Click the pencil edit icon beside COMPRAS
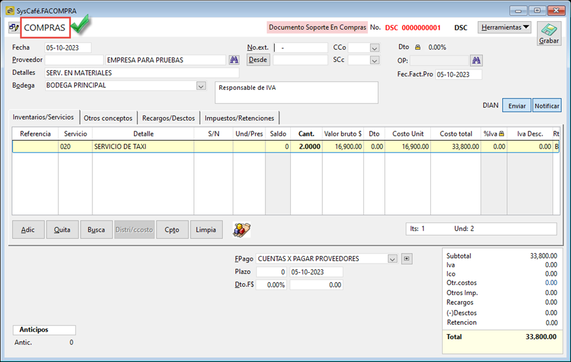 (13, 27)
